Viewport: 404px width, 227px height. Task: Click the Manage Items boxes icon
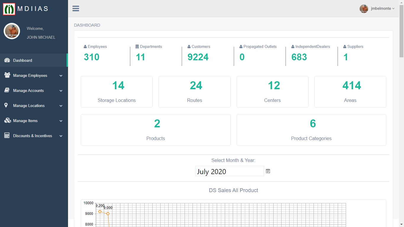[7, 121]
